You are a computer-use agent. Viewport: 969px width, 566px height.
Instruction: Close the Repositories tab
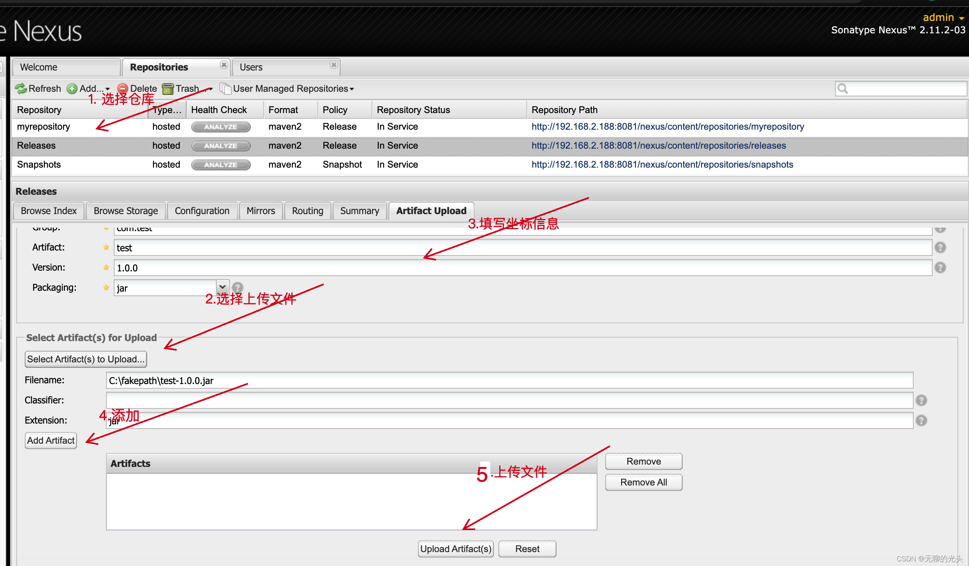224,65
